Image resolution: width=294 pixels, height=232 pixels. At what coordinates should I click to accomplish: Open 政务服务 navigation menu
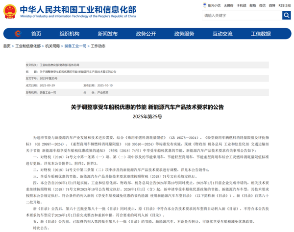coord(184,34)
